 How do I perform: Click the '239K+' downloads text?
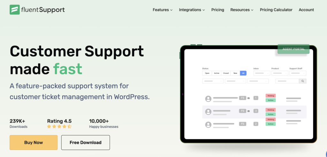18,121
